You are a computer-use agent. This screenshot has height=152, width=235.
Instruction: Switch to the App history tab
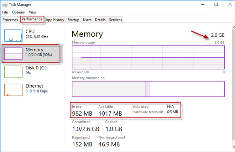point(55,20)
